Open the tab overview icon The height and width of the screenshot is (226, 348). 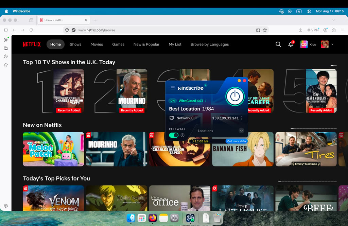[x=31, y=20]
